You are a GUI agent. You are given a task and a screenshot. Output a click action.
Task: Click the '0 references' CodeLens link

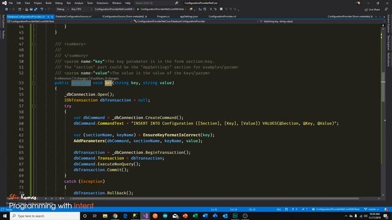63,78
